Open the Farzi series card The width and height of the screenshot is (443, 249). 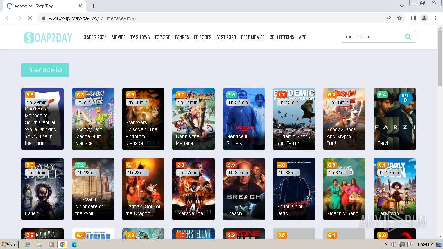(395, 119)
